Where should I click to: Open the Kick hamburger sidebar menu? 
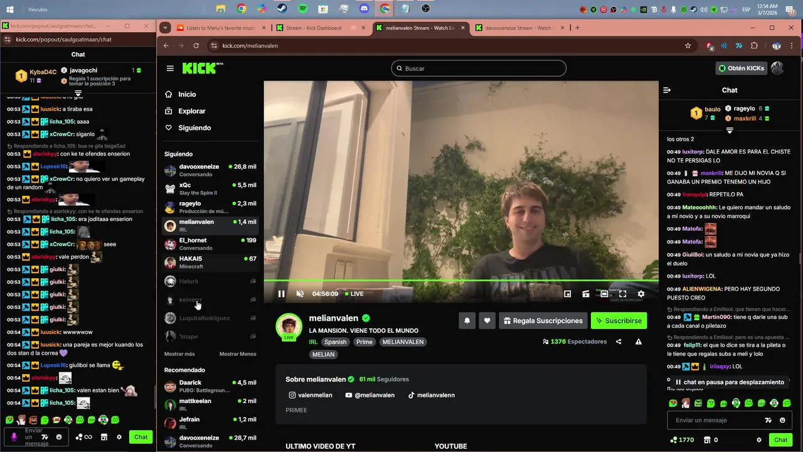click(170, 68)
